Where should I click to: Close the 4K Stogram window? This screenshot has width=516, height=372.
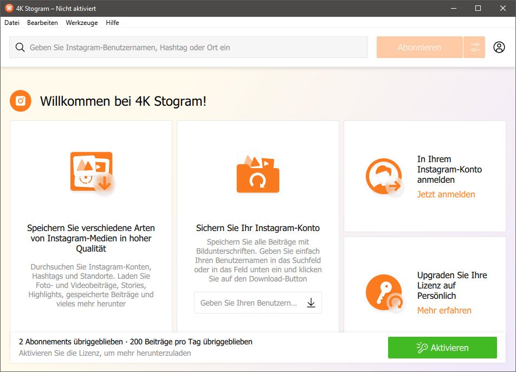[x=503, y=8]
